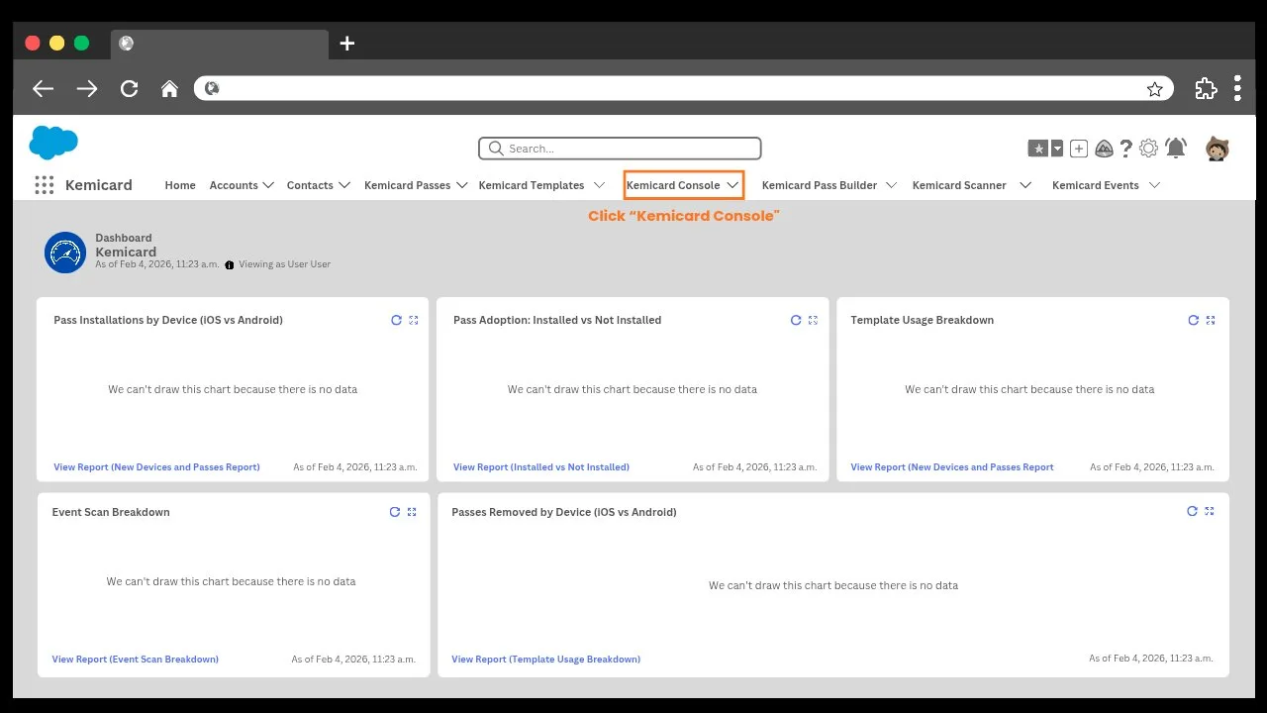The width and height of the screenshot is (1267, 713).
Task: Go to the Home tab
Action: pyautogui.click(x=180, y=185)
